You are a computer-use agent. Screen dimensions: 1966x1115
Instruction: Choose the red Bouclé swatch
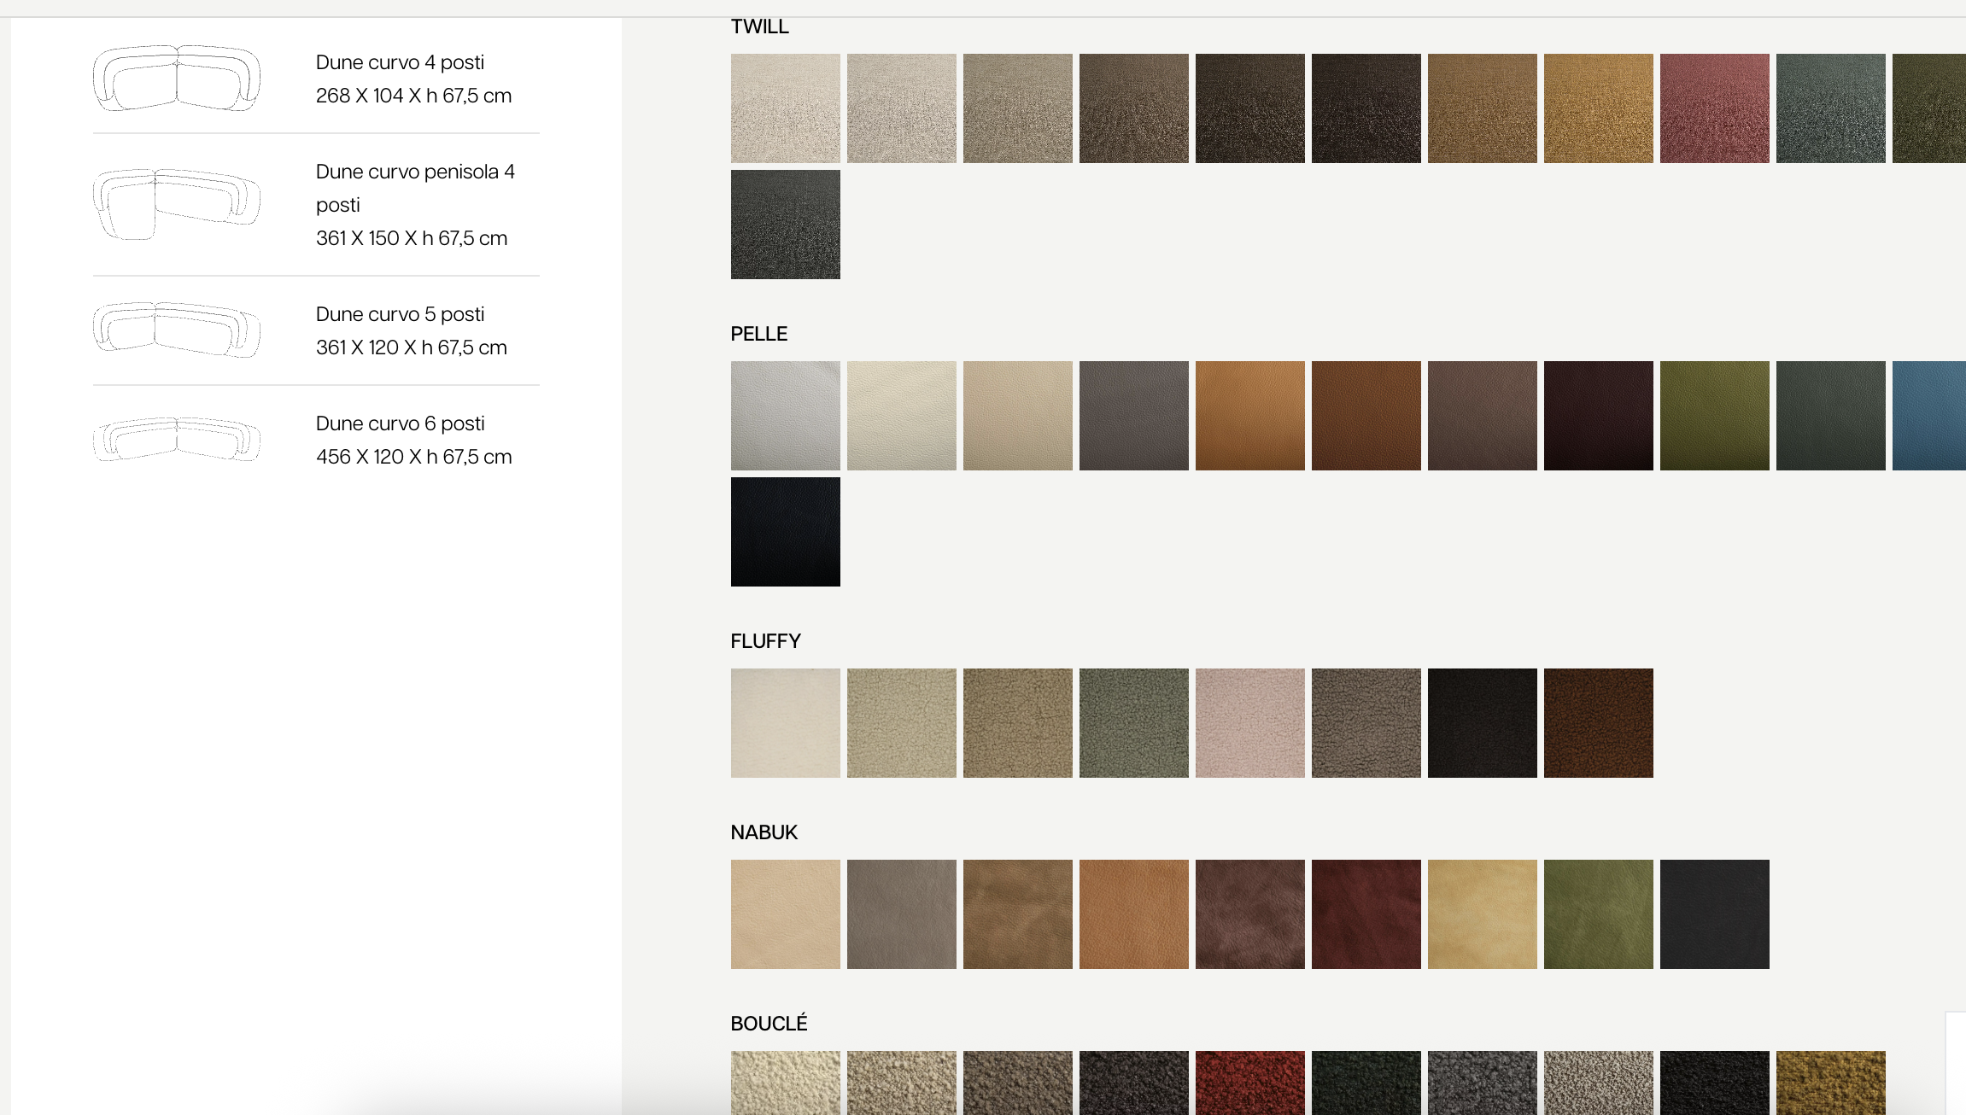[1250, 1083]
